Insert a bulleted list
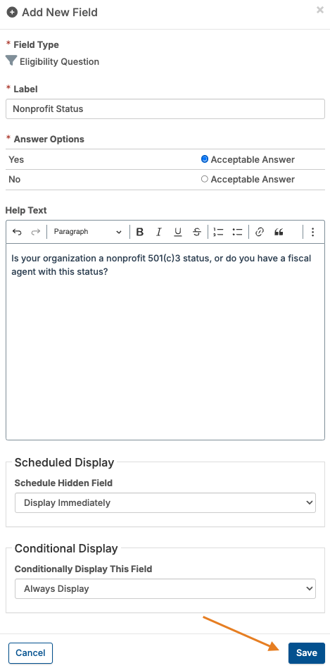Viewport: 330px width, 668px height. pos(237,232)
